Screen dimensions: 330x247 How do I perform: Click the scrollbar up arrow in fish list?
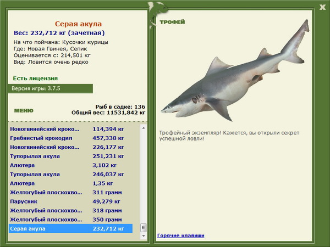(x=144, y=127)
